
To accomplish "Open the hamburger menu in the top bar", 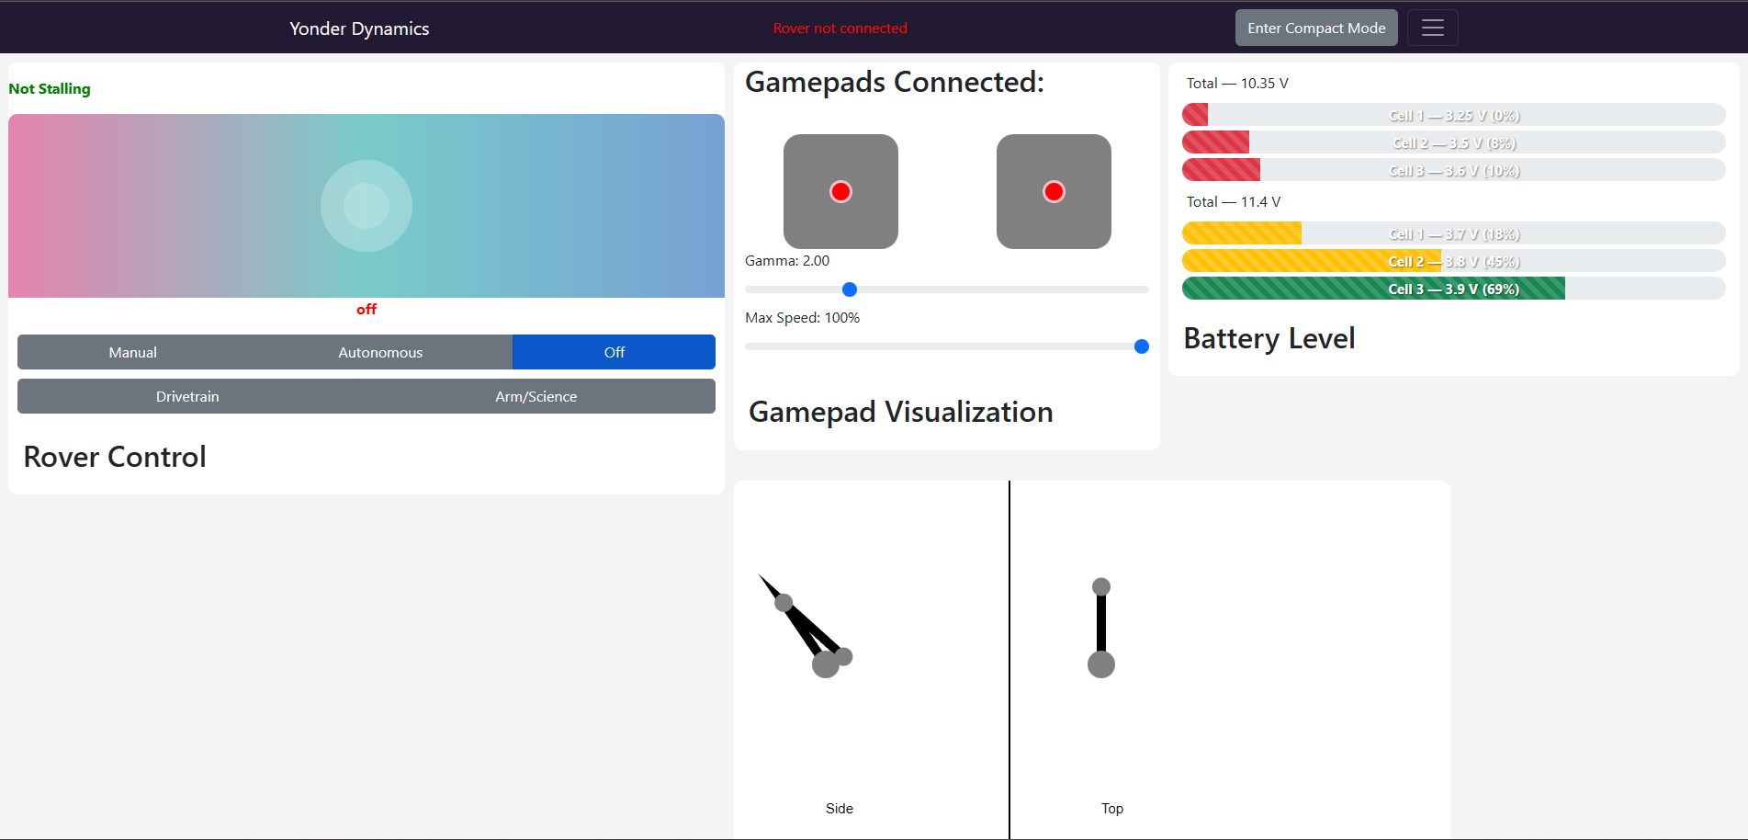I will (x=1432, y=28).
